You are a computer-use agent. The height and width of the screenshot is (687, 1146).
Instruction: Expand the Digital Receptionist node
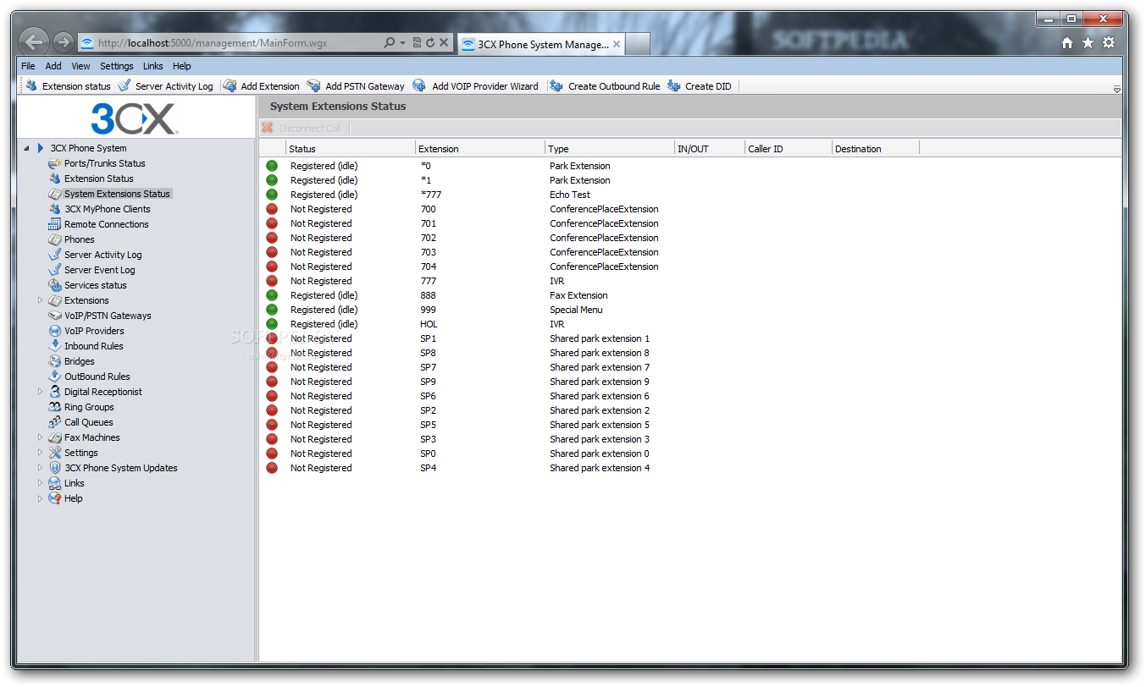40,392
